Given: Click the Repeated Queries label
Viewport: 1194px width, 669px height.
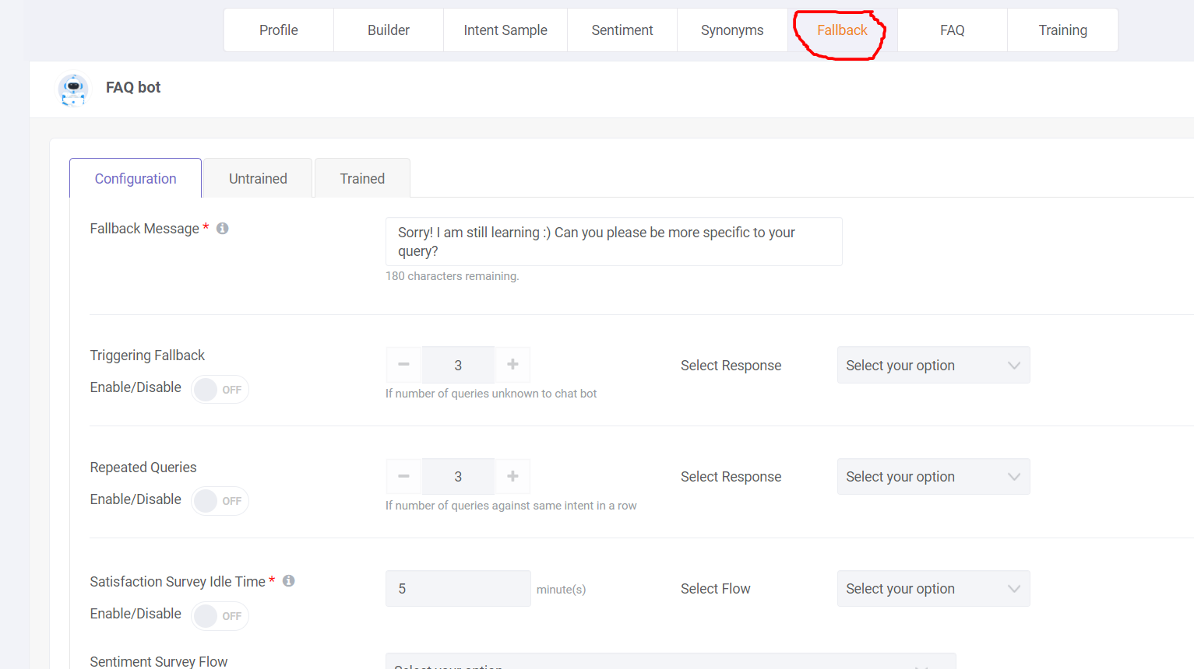Looking at the screenshot, I should [x=143, y=468].
